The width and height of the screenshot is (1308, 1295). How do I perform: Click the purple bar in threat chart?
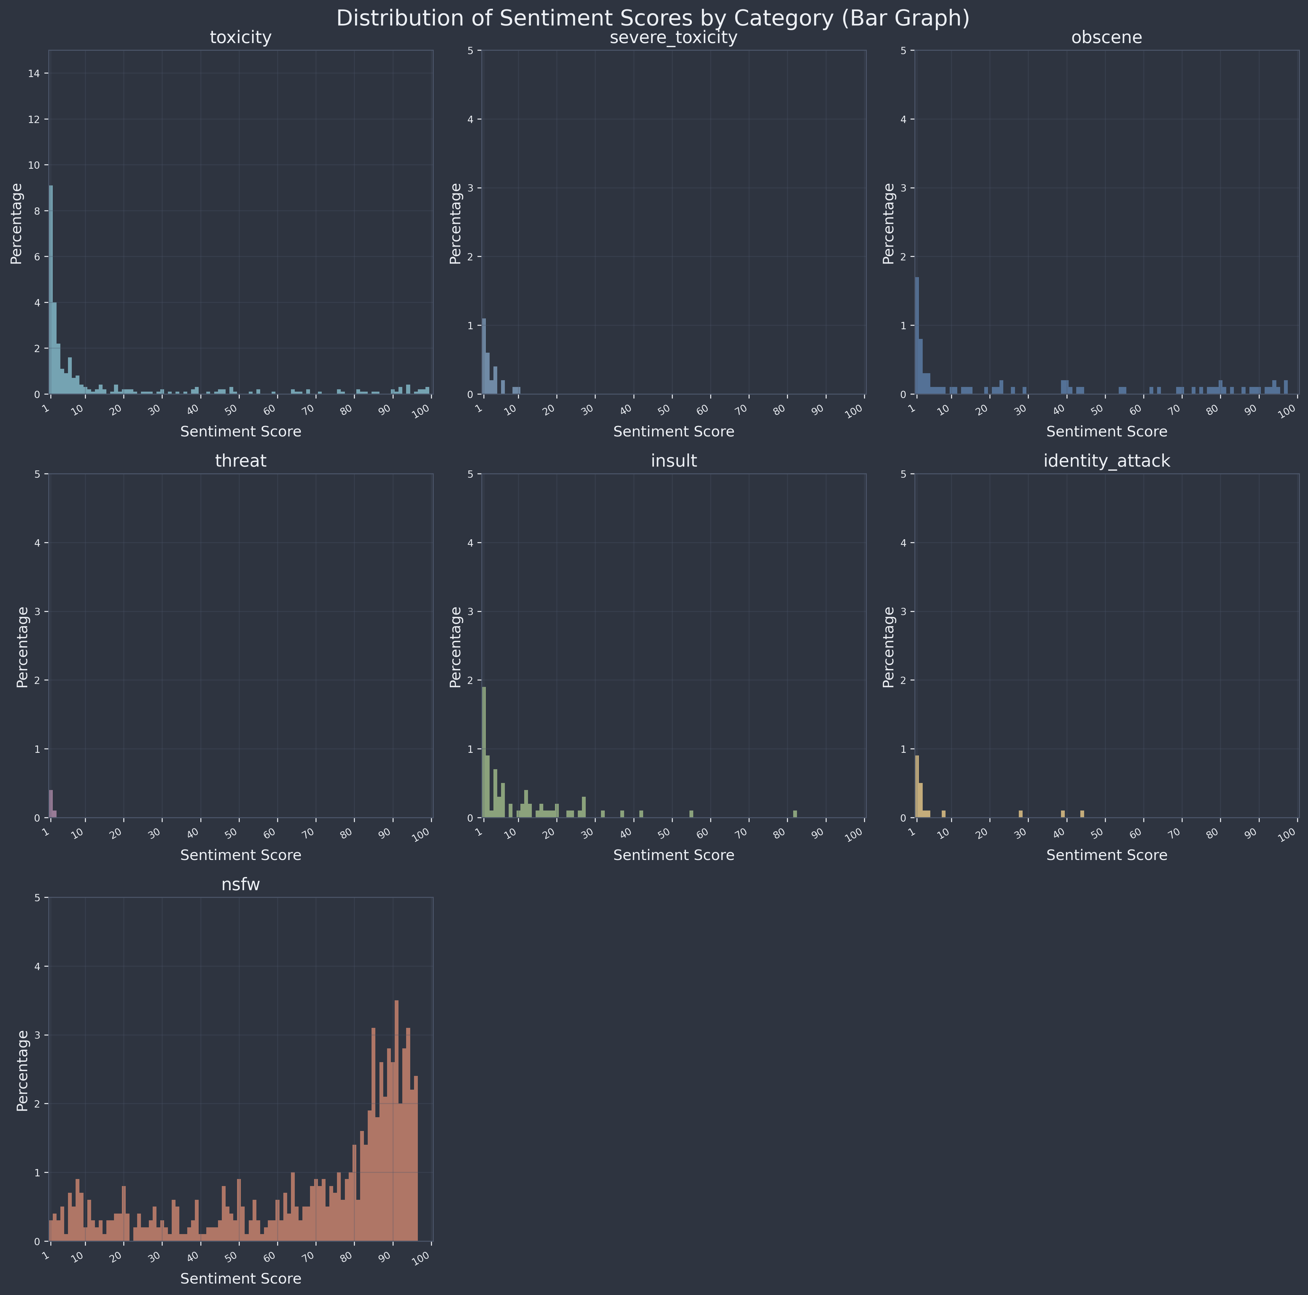(x=51, y=804)
